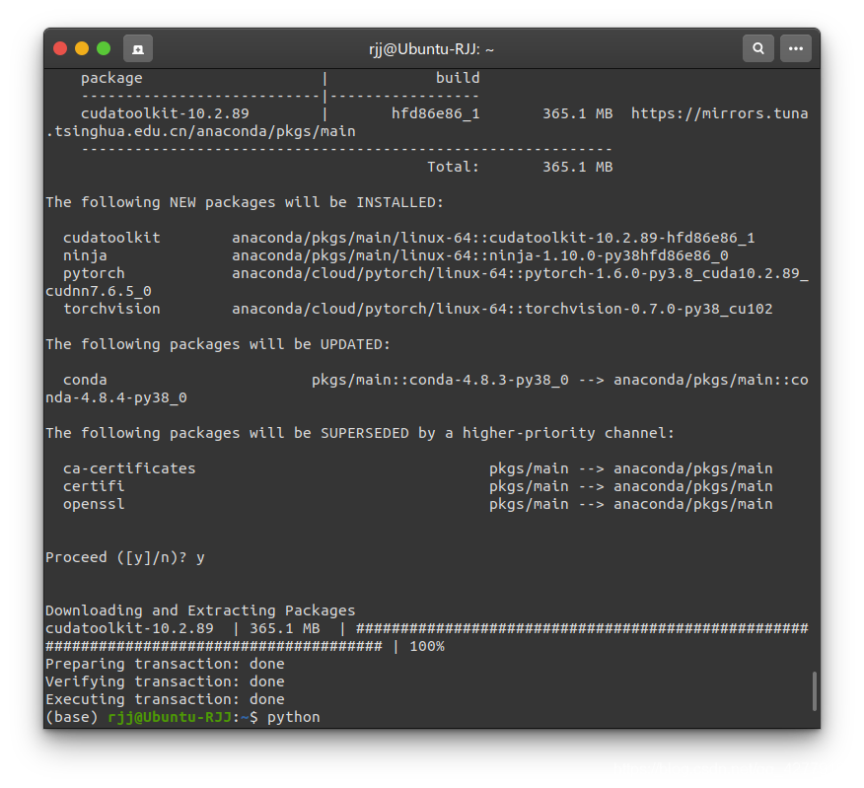The width and height of the screenshot is (864, 788).
Task: Click the torchvision package row name
Action: coord(111,309)
